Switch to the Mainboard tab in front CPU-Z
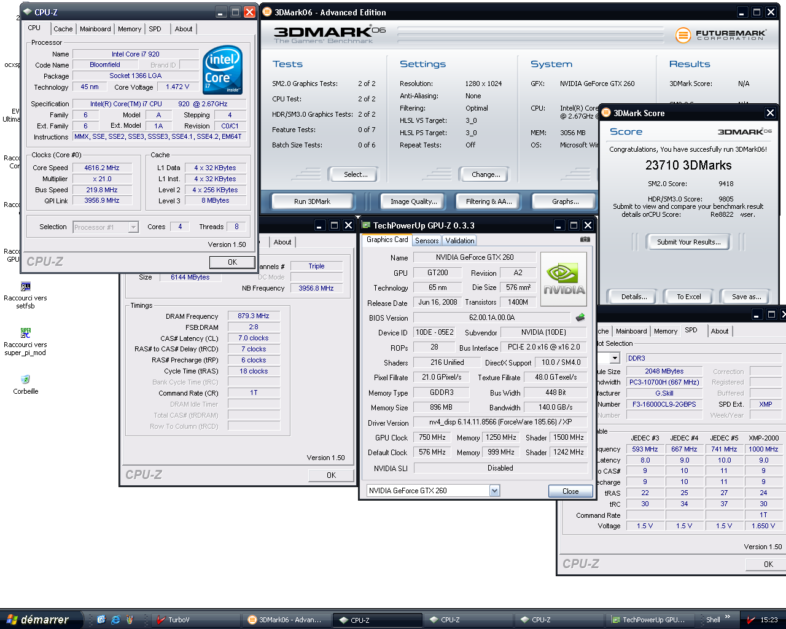This screenshot has height=629, width=786. pos(95,29)
